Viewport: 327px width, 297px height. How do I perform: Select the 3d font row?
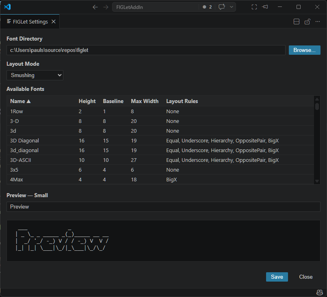click(x=160, y=131)
